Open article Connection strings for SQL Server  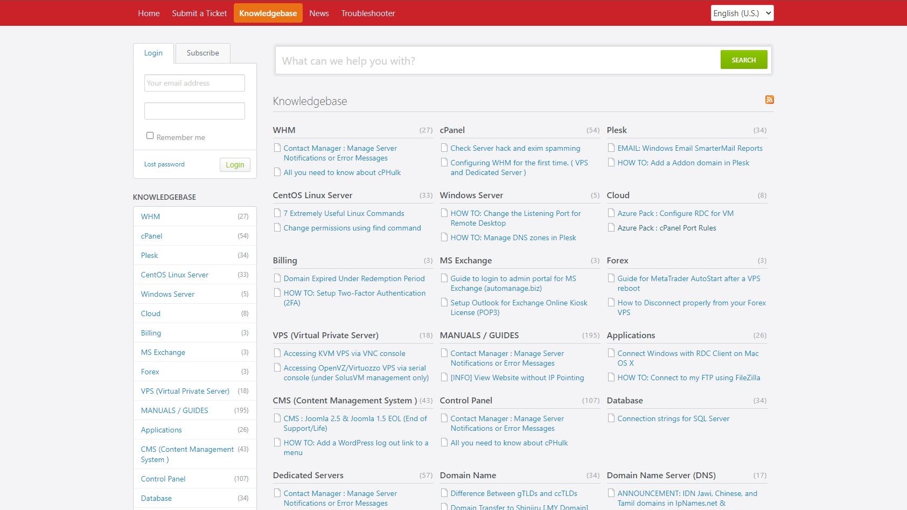(x=673, y=418)
